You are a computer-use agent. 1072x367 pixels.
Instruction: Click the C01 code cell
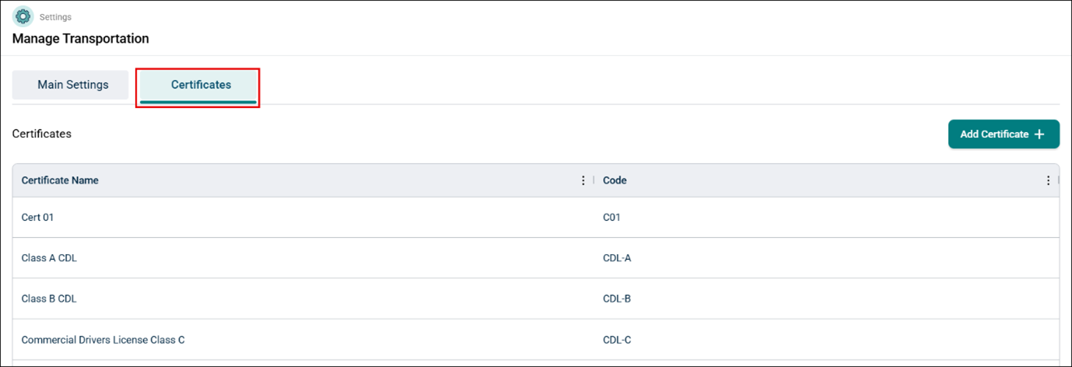pos(611,218)
